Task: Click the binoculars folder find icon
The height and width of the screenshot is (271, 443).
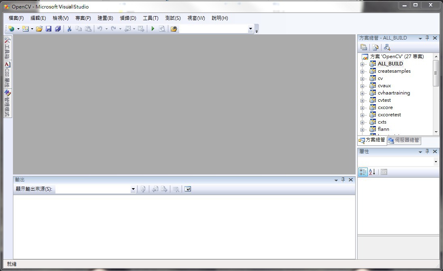Action: [x=174, y=29]
